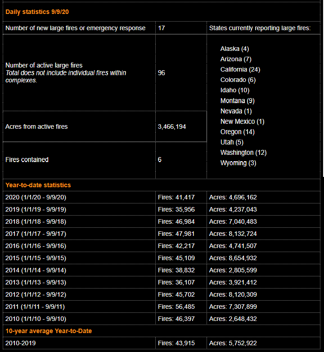Click the acres from active fires value 3,466,194
324x352 pixels.
pyautogui.click(x=172, y=127)
